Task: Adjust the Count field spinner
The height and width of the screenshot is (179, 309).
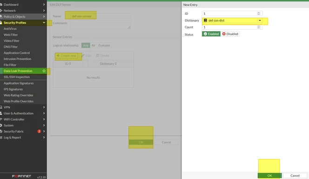Action: 259,27
